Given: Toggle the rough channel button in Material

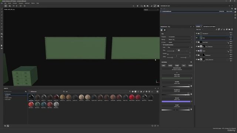Looking at the screenshot, I should (x=177, y=65).
